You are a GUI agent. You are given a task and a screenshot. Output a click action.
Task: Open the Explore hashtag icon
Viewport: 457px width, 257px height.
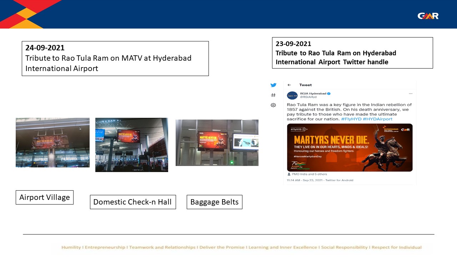click(273, 95)
